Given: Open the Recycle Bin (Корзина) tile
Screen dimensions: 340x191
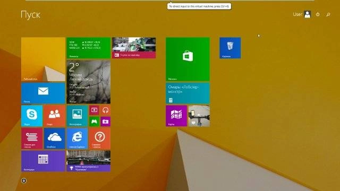Looking at the screenshot, I should click(x=230, y=48).
